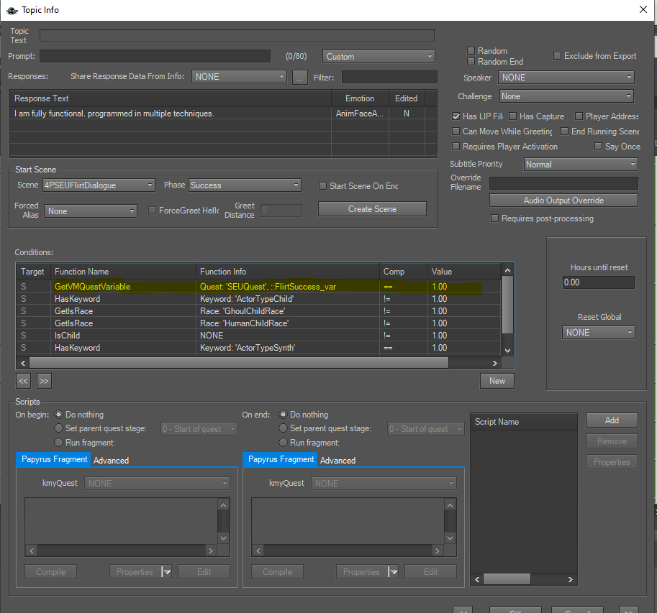Click Audio Output Override button
Screen dimensions: 657x613
click(563, 201)
